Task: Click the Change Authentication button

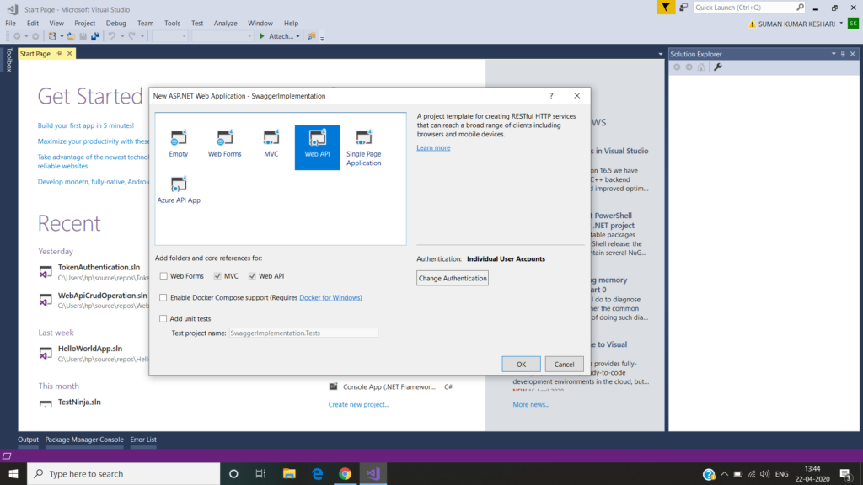Action: 453,278
